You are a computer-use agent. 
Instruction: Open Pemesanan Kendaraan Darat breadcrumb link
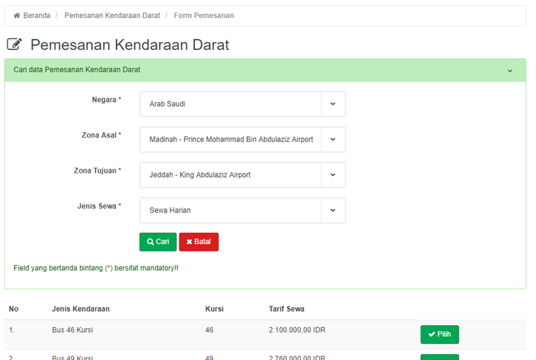tap(112, 15)
